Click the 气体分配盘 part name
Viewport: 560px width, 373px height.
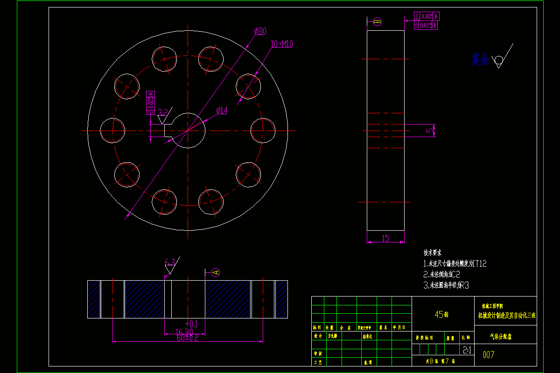click(500, 336)
